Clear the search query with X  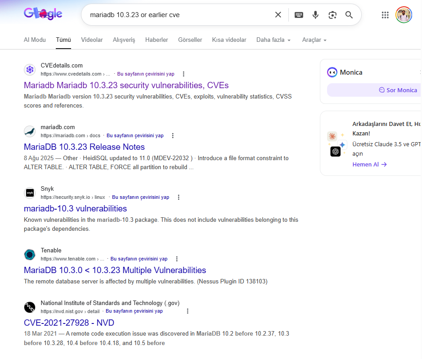[x=278, y=14]
